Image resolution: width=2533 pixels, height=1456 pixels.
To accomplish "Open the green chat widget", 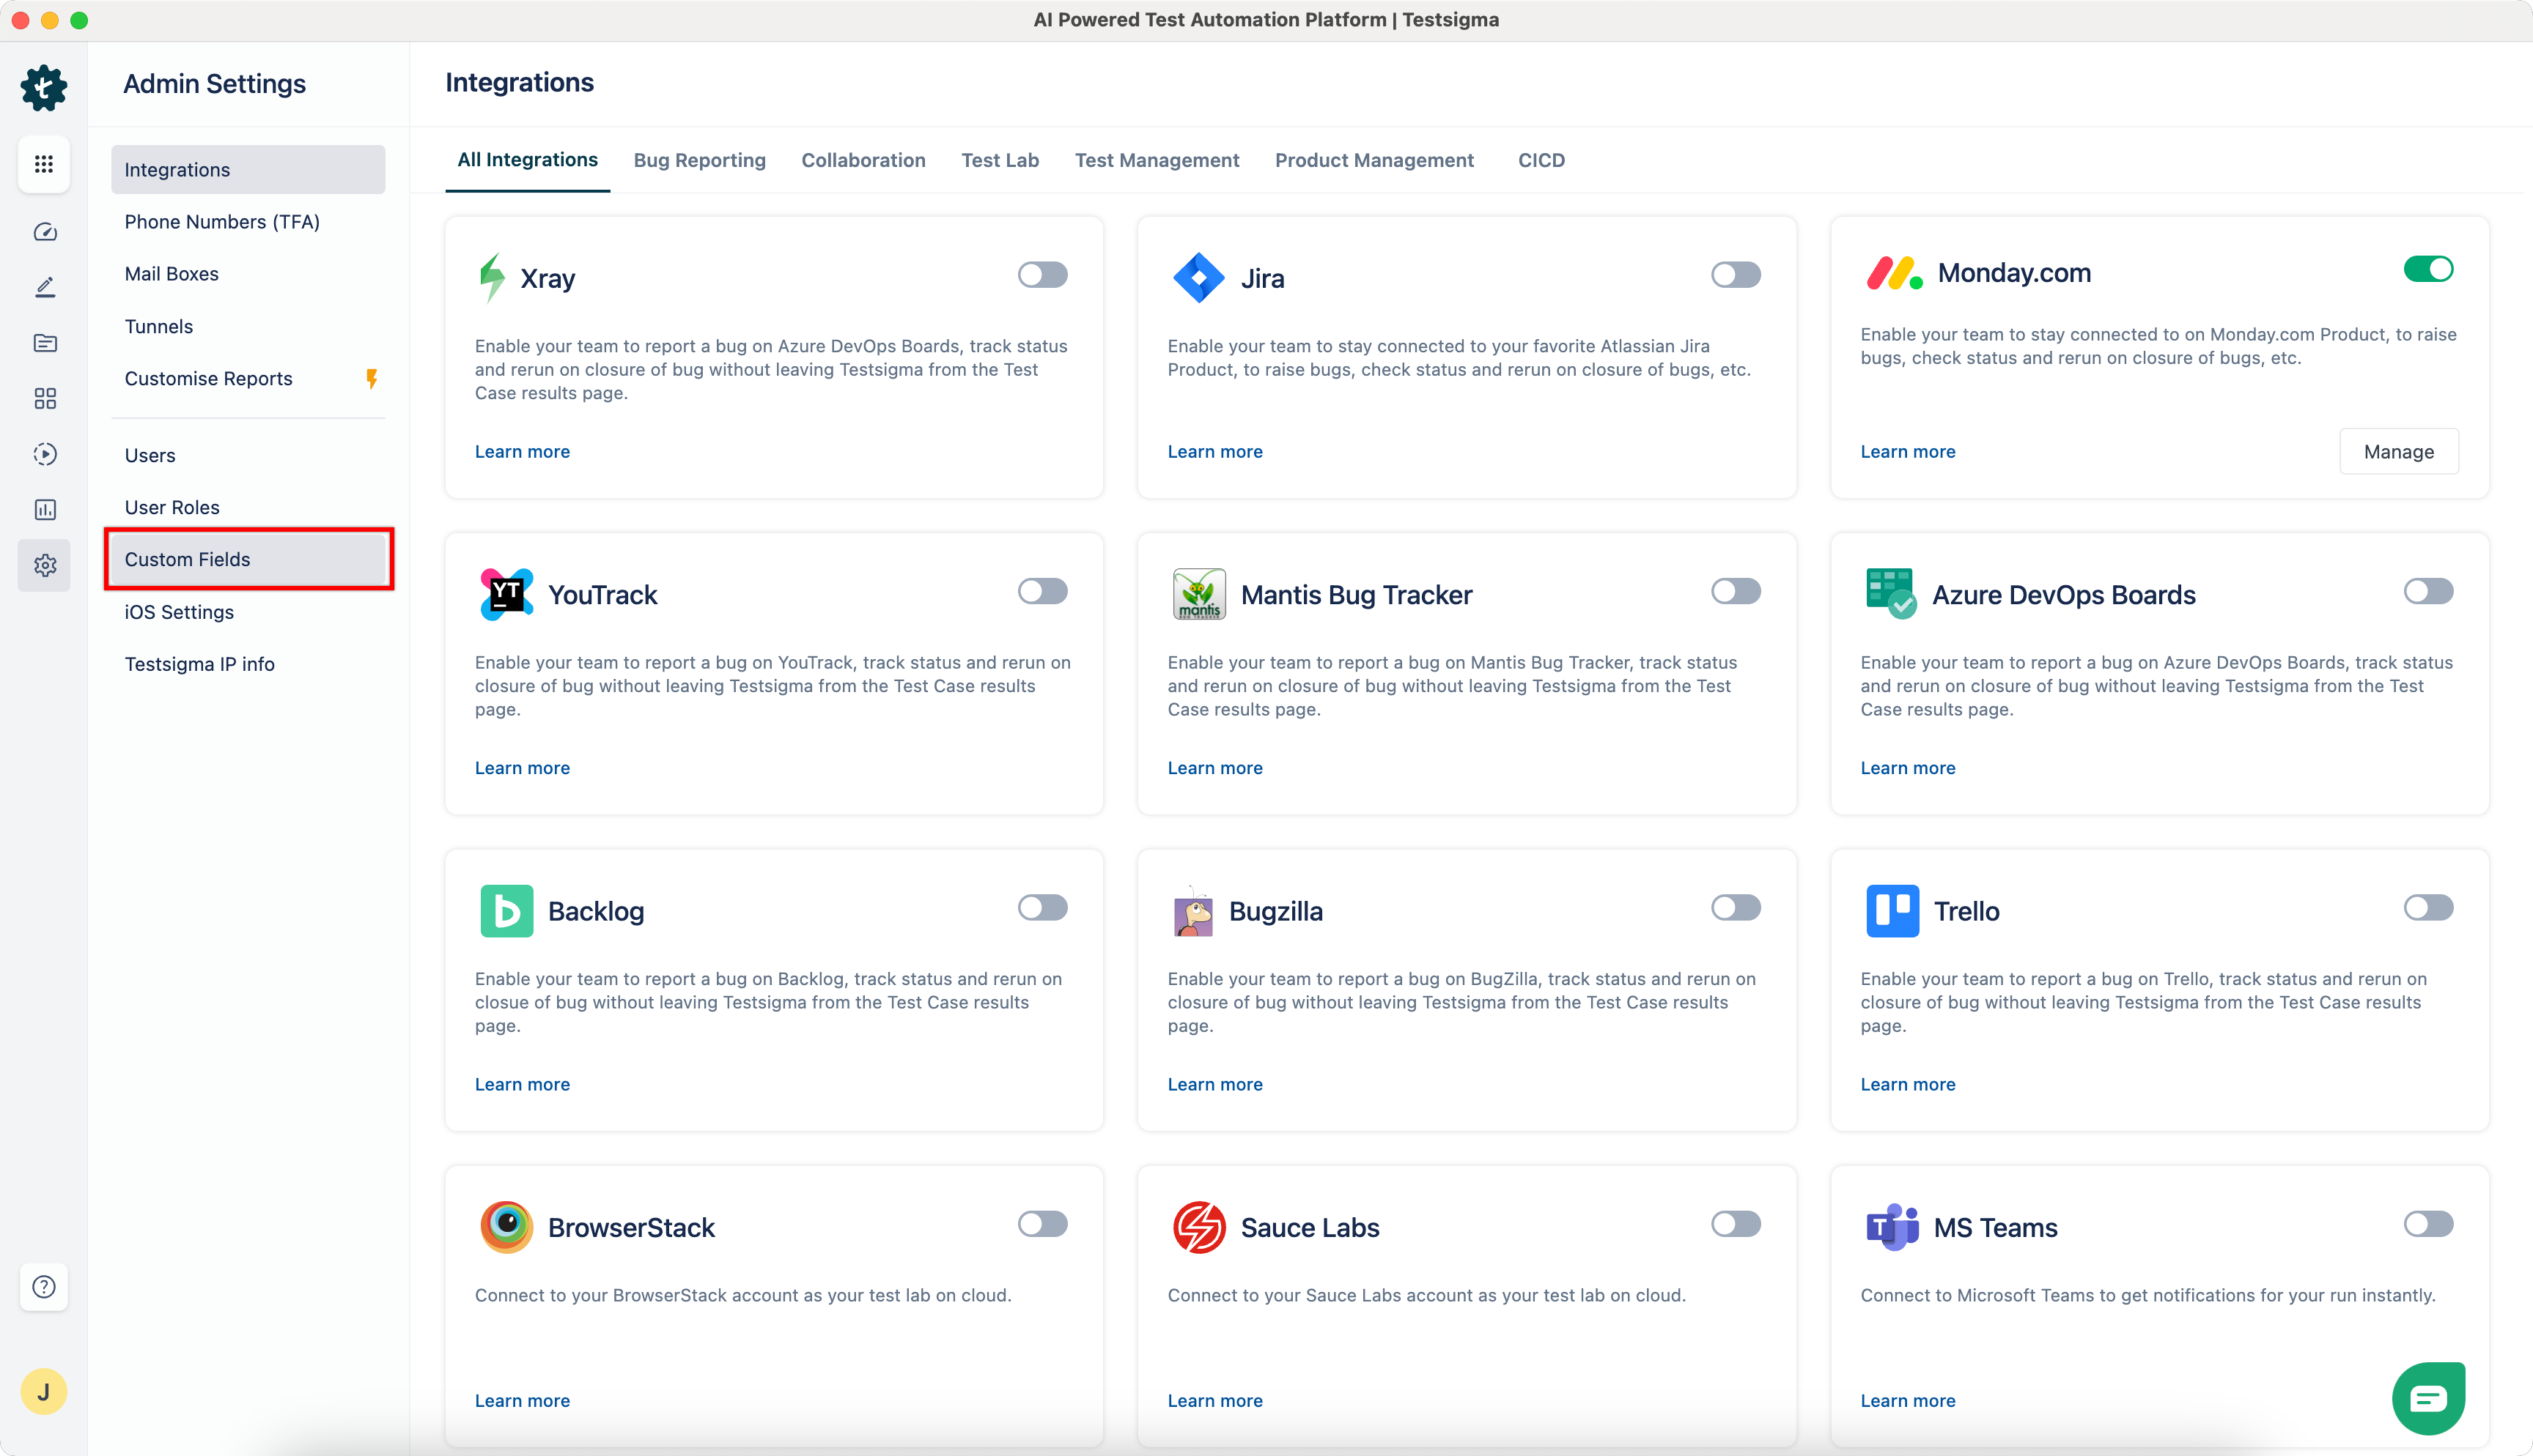I will [2429, 1398].
